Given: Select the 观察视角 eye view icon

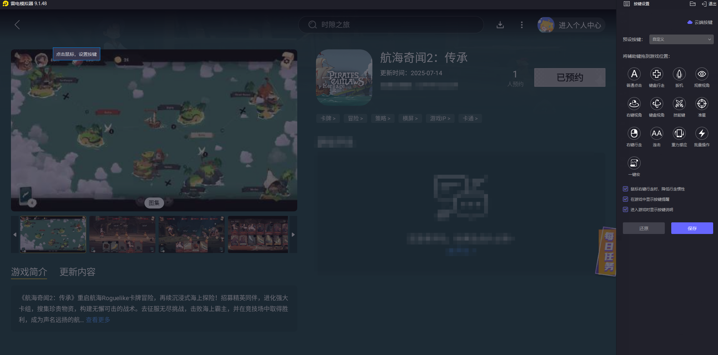Looking at the screenshot, I should coord(702,74).
